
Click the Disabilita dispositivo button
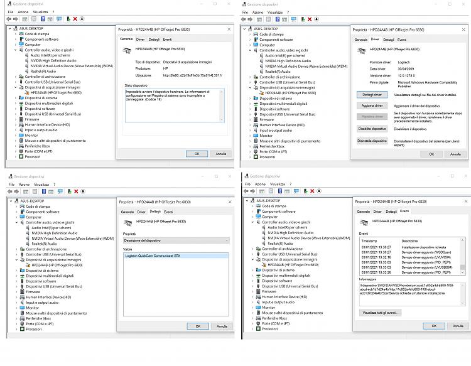372,129
